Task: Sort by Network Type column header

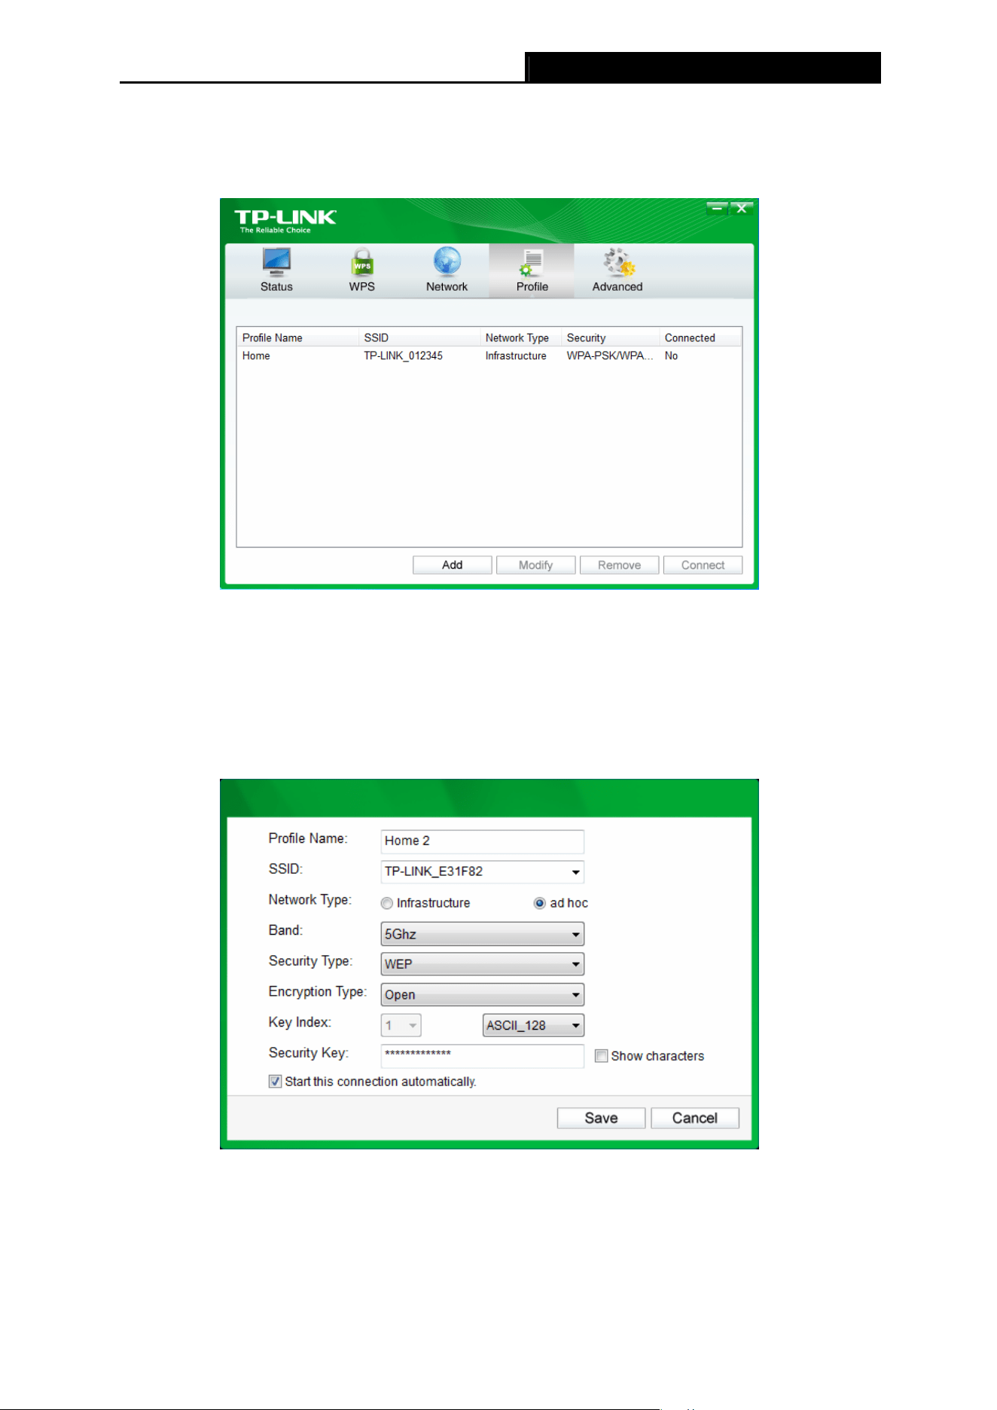Action: click(521, 337)
